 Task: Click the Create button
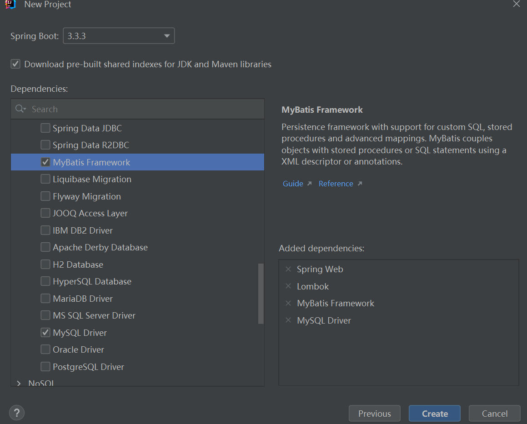(435, 413)
